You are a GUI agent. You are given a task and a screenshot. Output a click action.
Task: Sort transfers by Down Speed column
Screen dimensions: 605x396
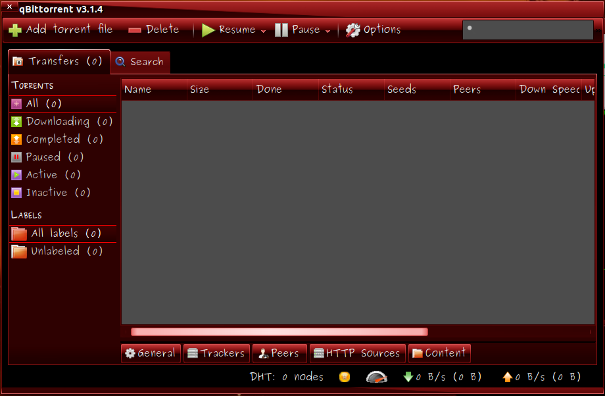(548, 89)
